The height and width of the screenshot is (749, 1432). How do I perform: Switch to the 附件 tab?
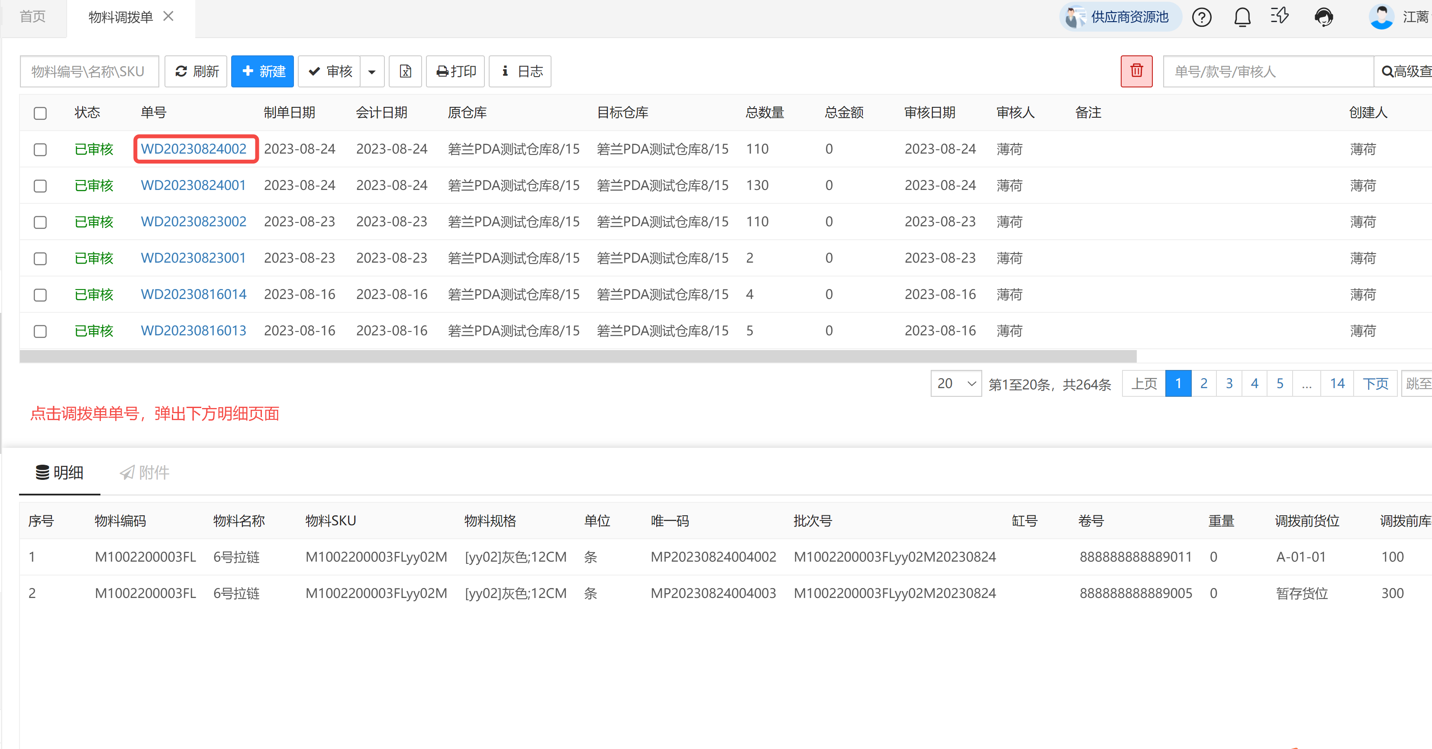pos(145,473)
